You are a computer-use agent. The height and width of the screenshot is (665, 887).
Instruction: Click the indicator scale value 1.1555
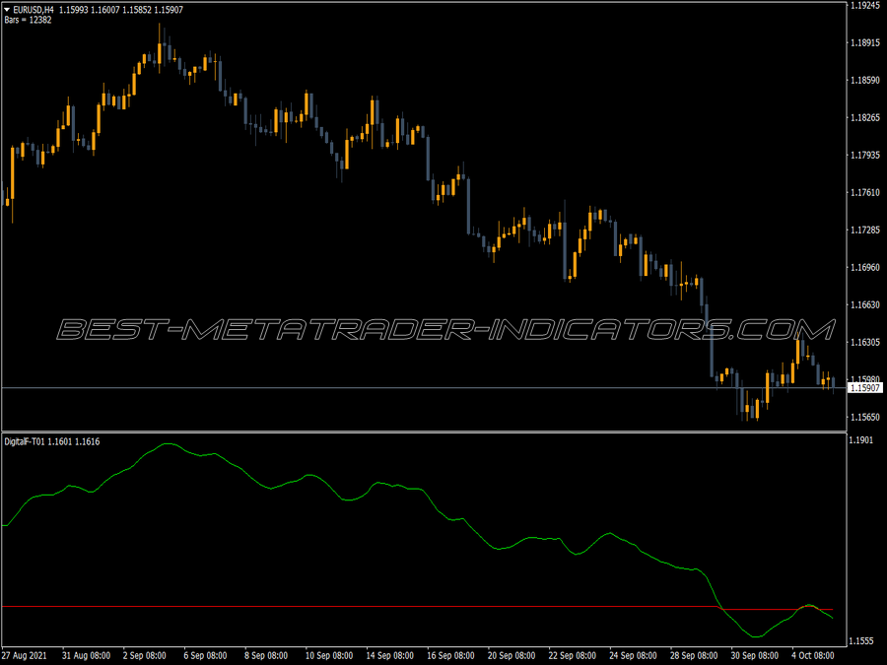coord(861,641)
